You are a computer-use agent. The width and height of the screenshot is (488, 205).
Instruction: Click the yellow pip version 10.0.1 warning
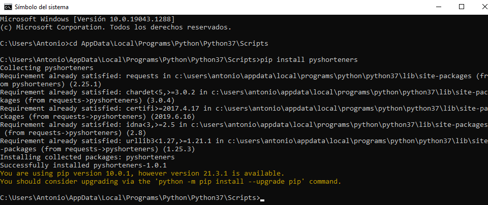point(142,174)
